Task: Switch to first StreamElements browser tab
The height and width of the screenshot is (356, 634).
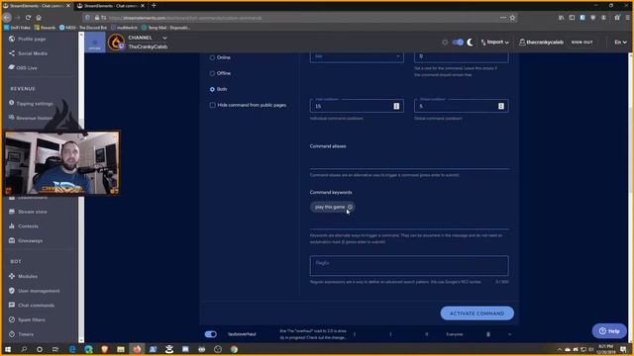Action: point(37,6)
